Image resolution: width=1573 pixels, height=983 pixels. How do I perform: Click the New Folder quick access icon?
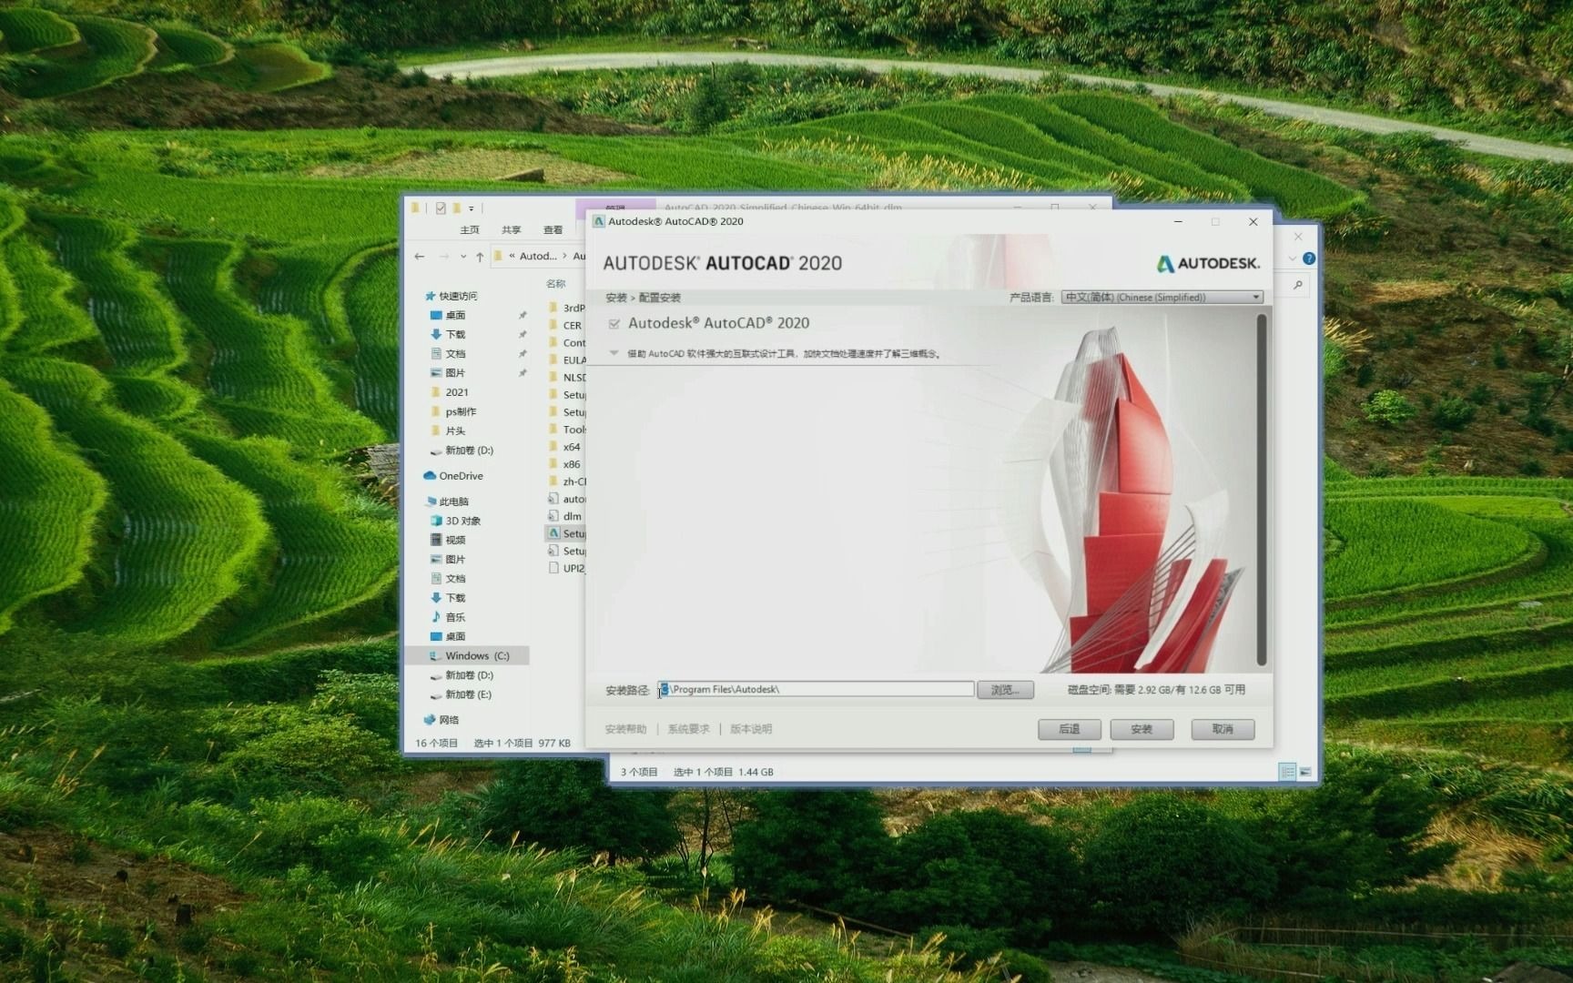coord(455,208)
